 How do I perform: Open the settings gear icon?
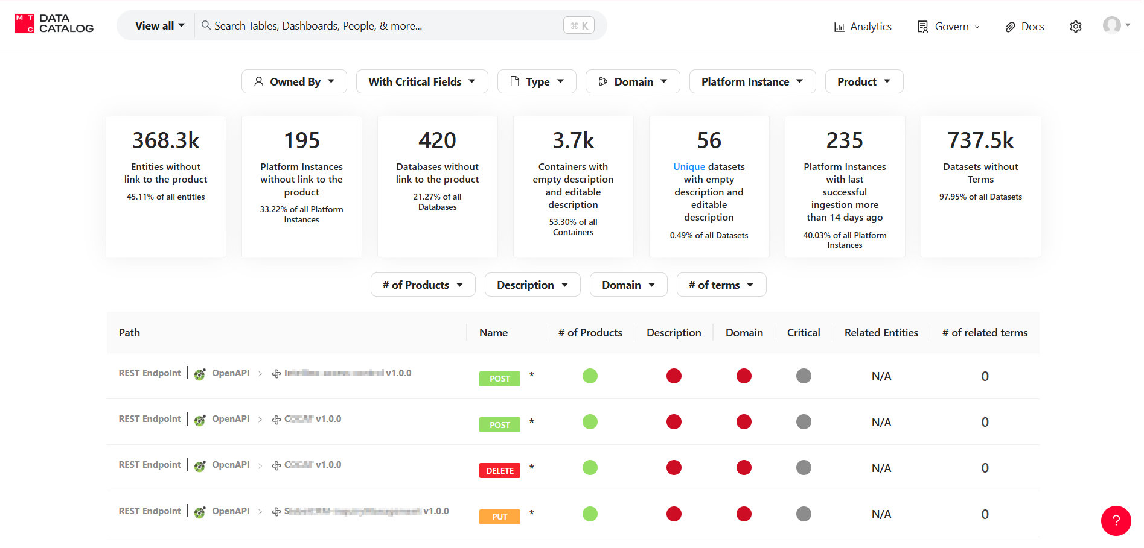click(1075, 27)
